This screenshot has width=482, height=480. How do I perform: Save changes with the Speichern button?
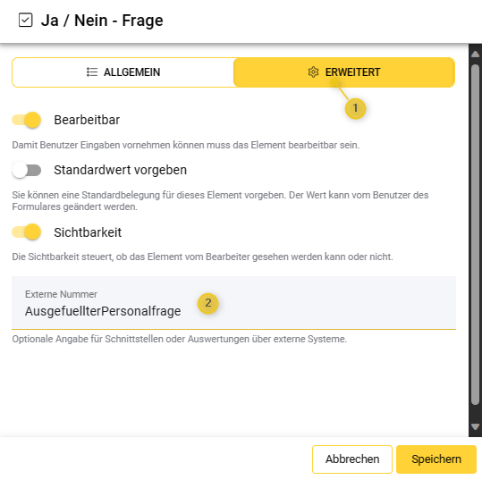tap(436, 459)
